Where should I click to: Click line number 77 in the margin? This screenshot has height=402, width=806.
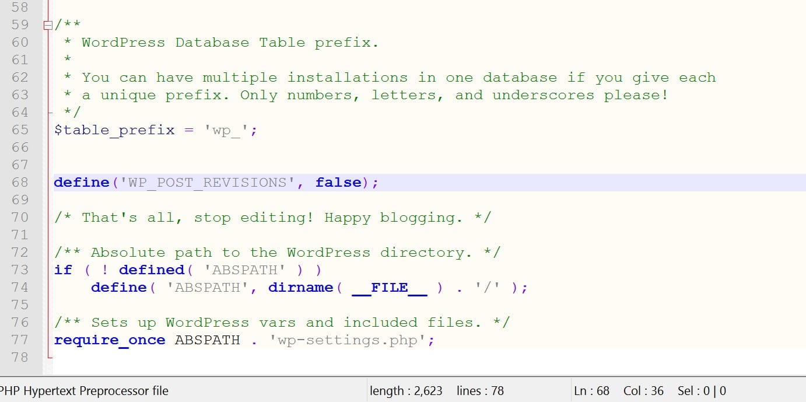pyautogui.click(x=20, y=340)
